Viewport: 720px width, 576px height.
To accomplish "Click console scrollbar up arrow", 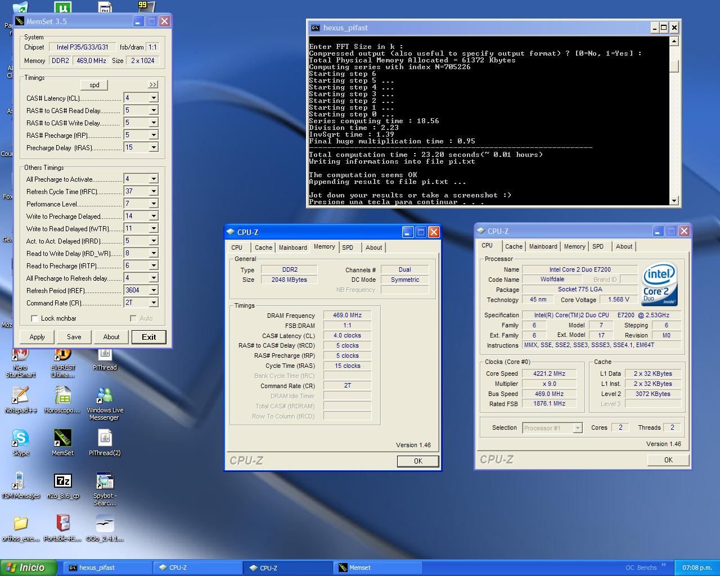I will (674, 42).
